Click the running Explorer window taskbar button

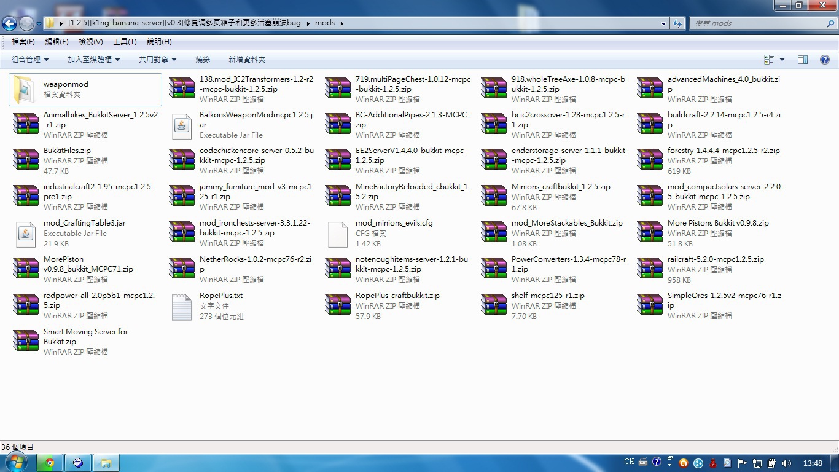pos(106,463)
